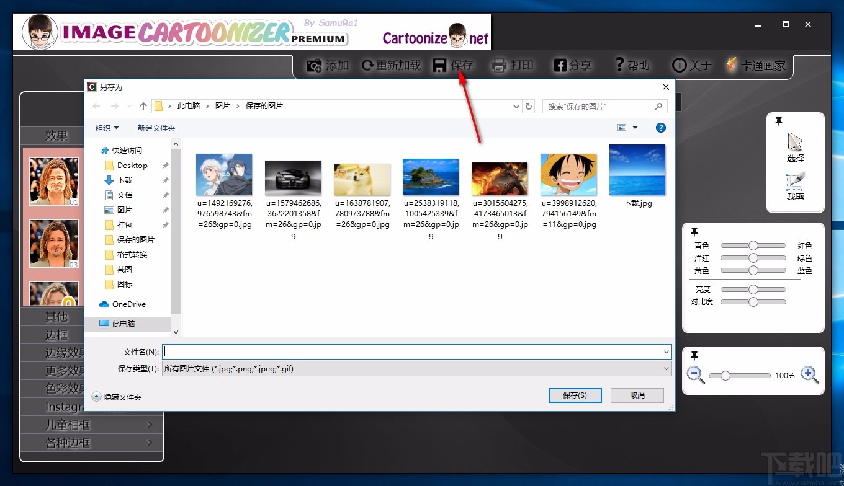
Task: Click the 保存 floppy disk icon
Action: pyautogui.click(x=440, y=65)
